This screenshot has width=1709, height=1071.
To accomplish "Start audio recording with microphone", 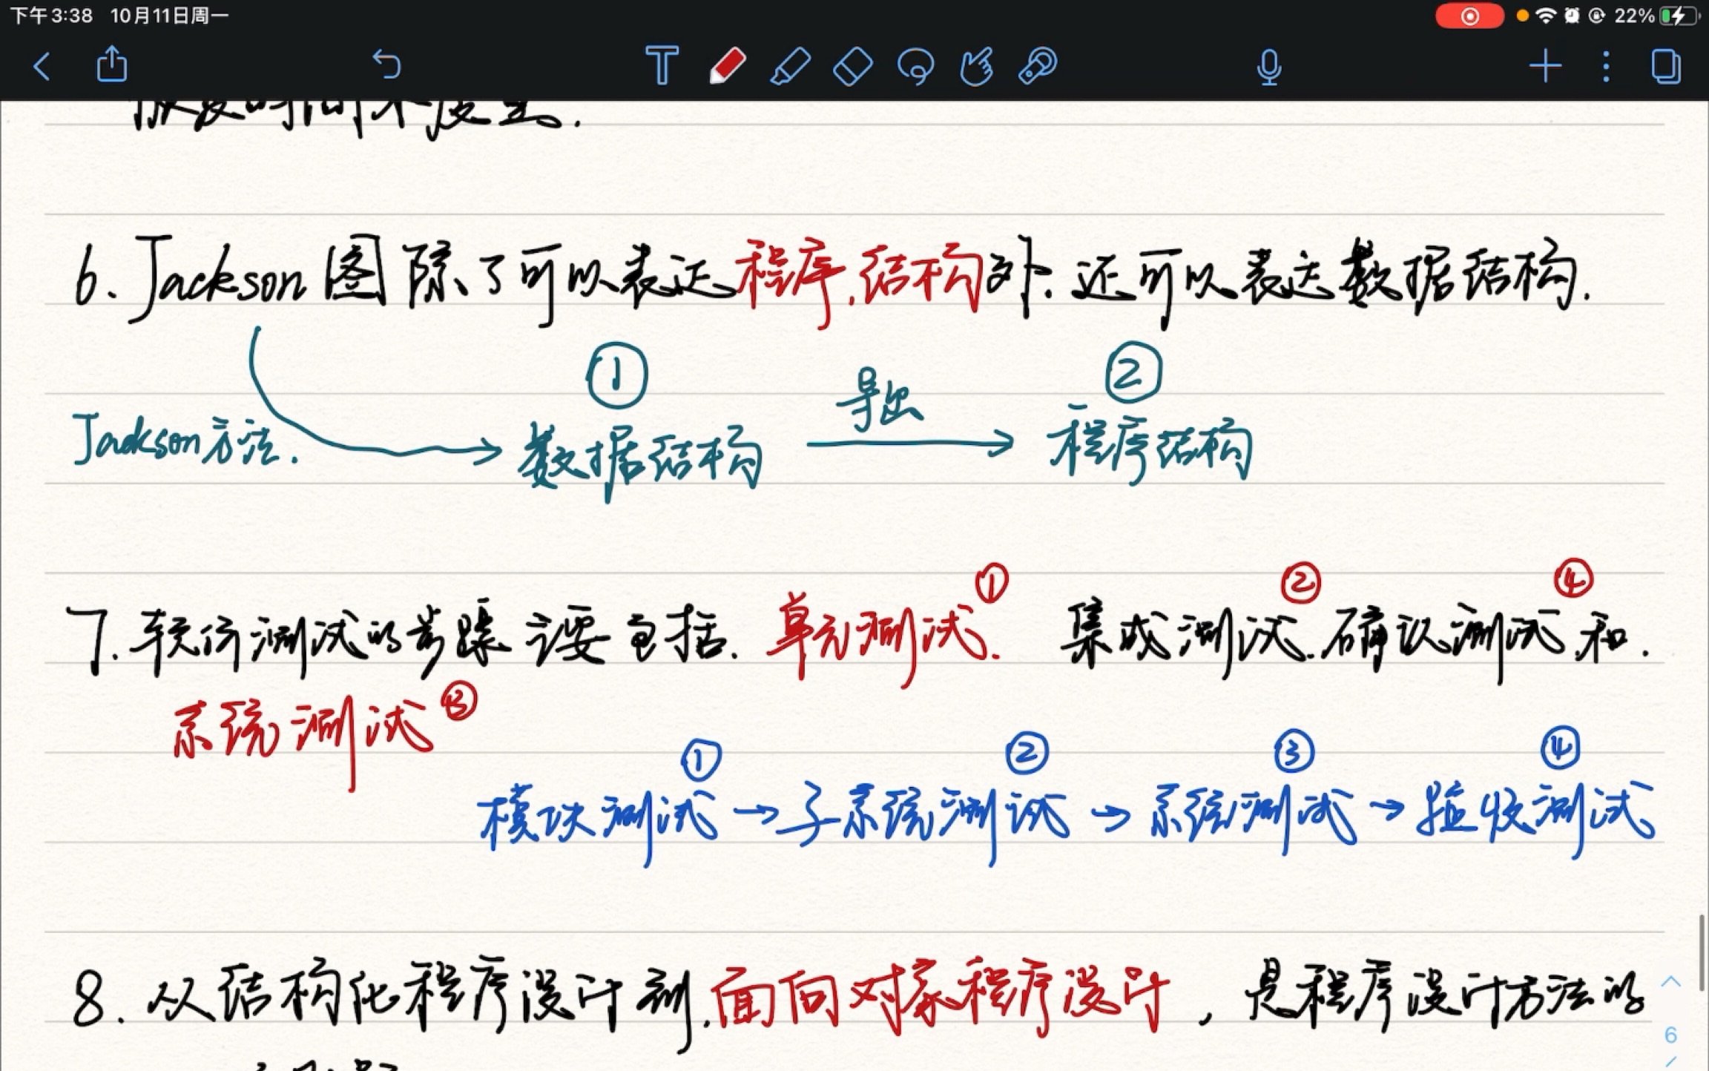I will tap(1269, 67).
